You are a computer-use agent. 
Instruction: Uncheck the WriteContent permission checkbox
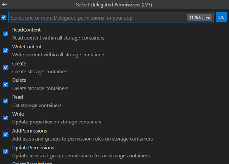pos(6,51)
